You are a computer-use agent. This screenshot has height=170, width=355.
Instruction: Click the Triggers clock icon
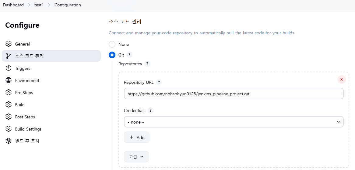9,68
